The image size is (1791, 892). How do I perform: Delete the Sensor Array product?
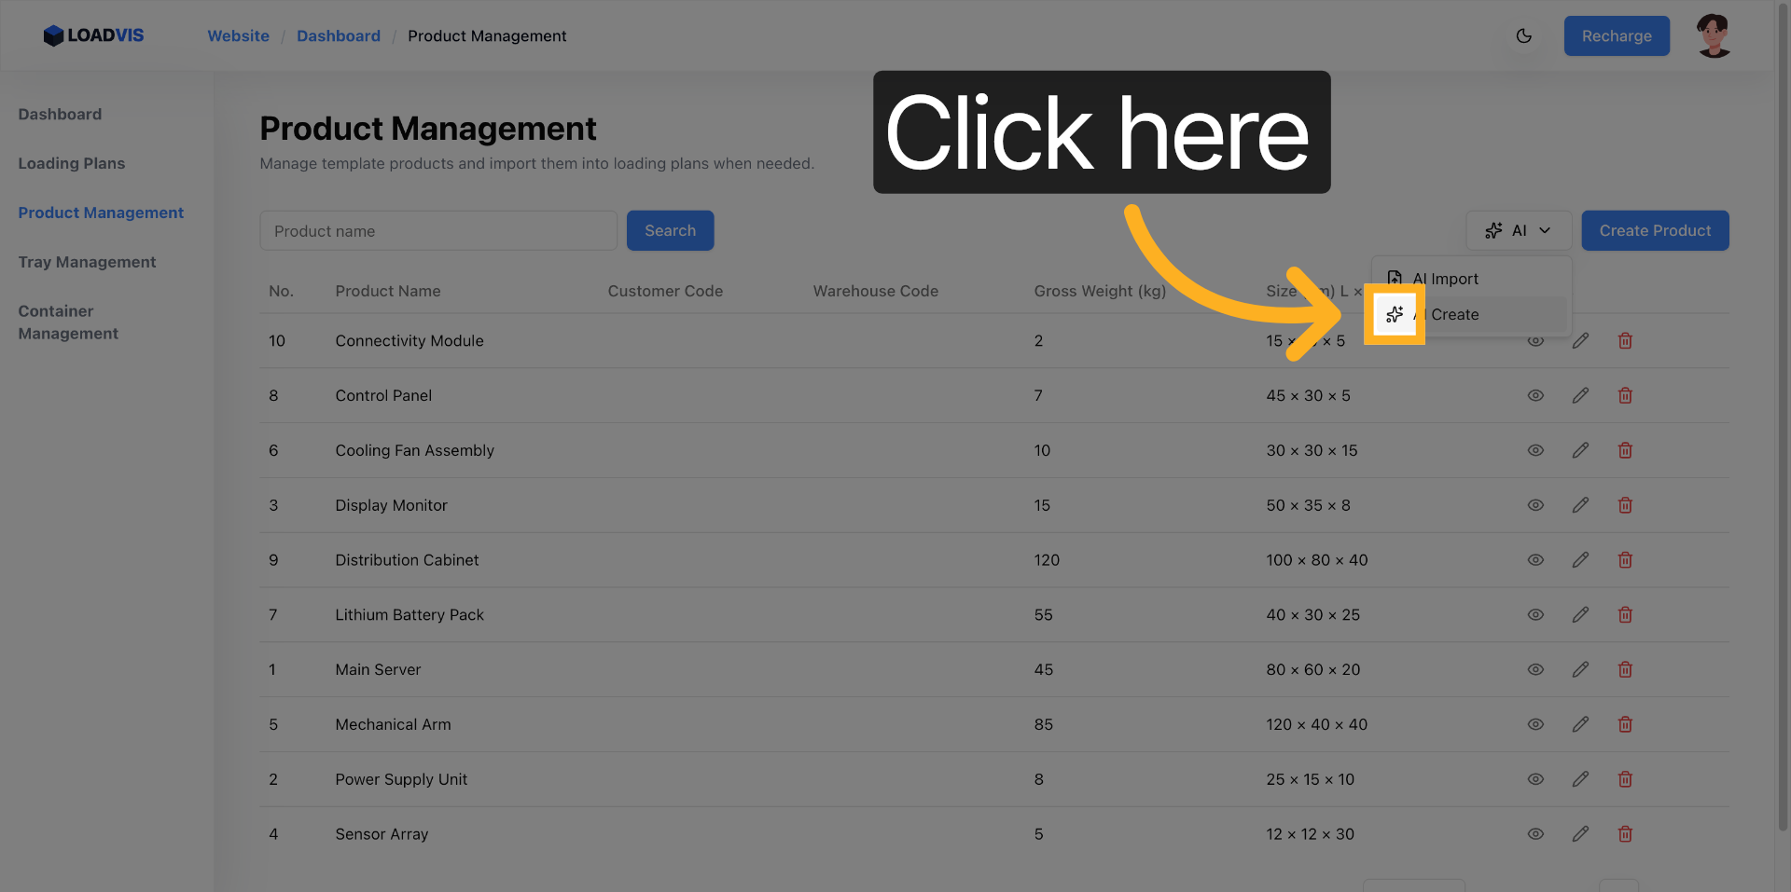click(x=1625, y=834)
